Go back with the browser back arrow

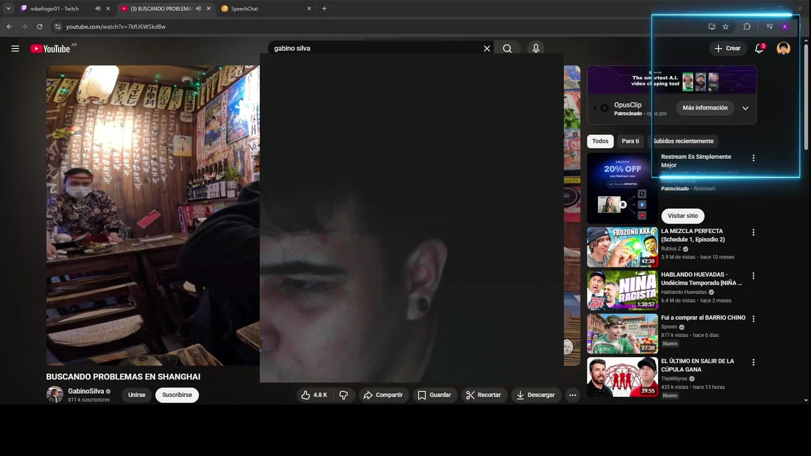pyautogui.click(x=10, y=27)
